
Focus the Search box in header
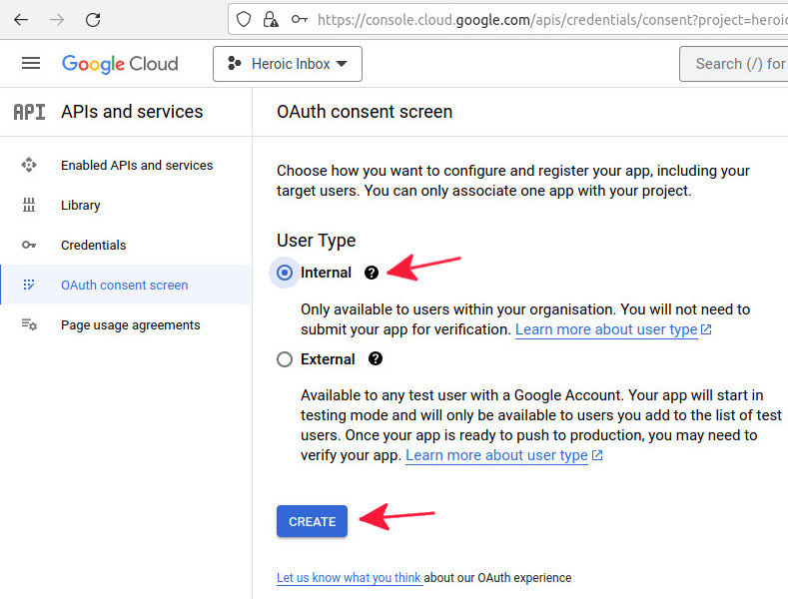click(734, 64)
